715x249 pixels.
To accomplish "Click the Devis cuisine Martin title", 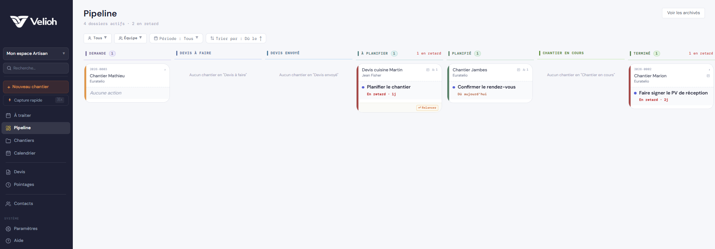I will point(382,70).
